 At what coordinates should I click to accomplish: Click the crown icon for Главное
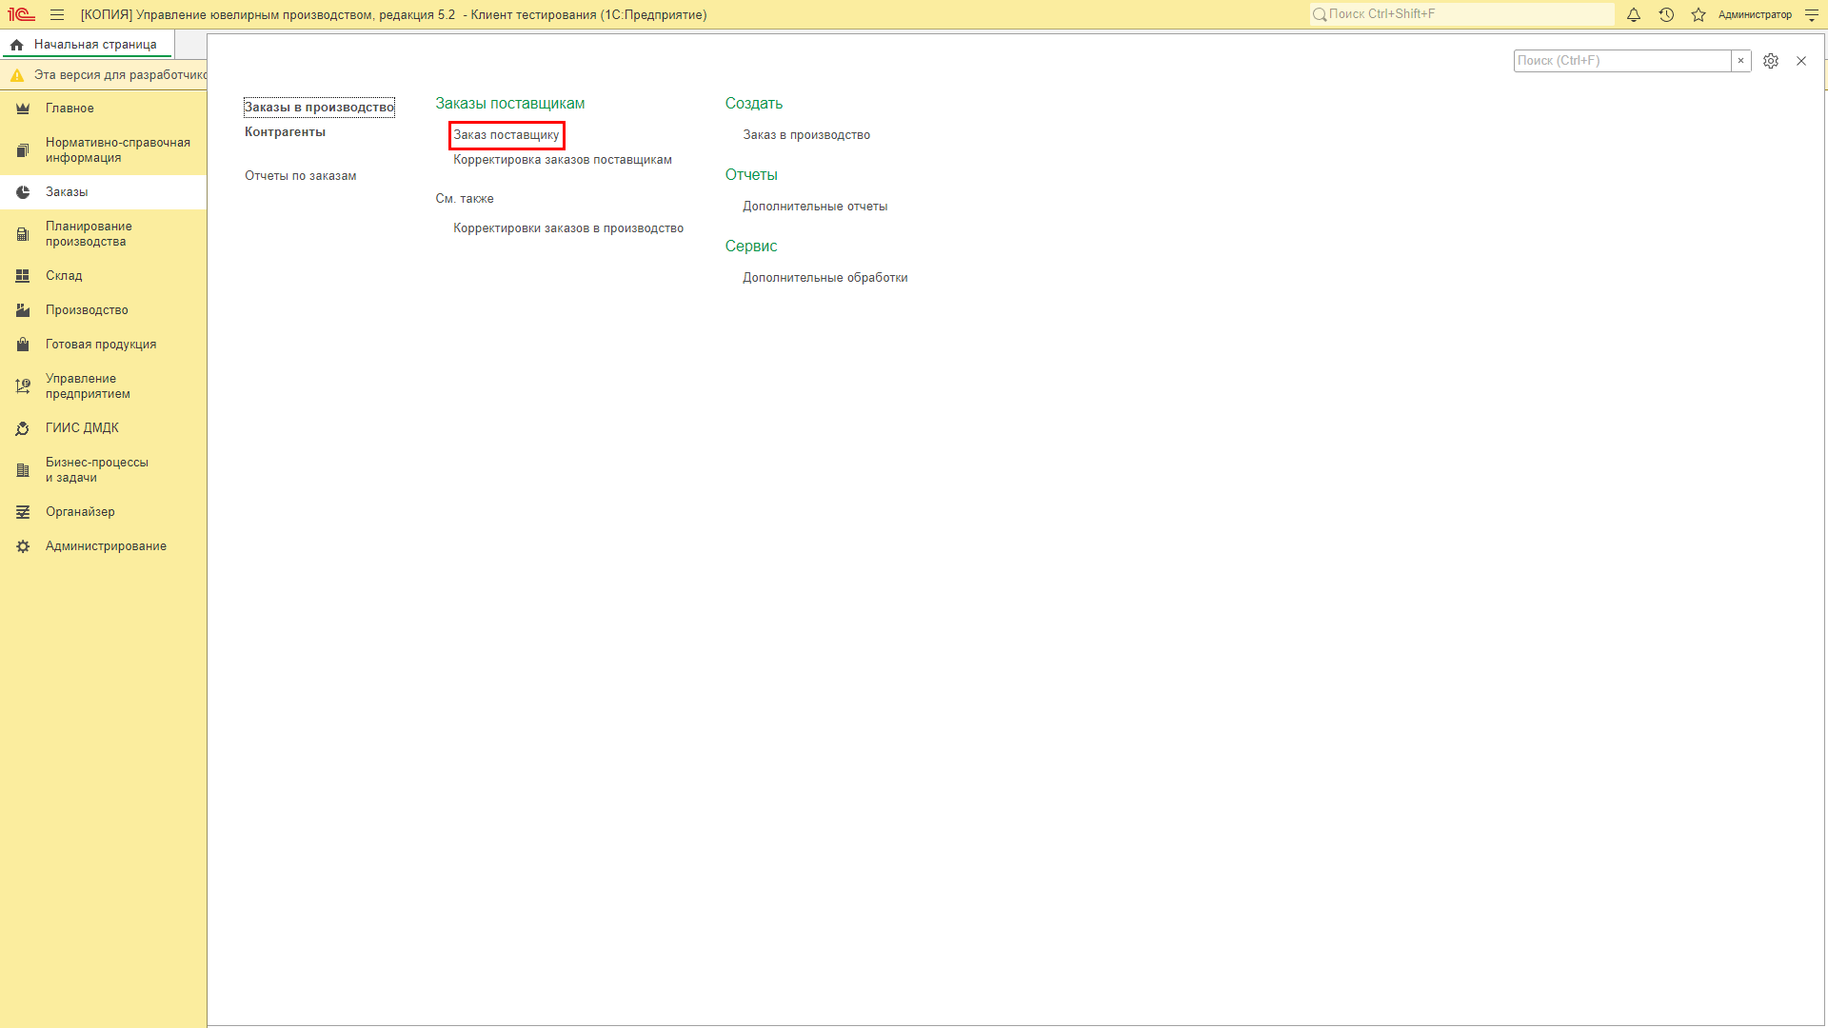[23, 109]
